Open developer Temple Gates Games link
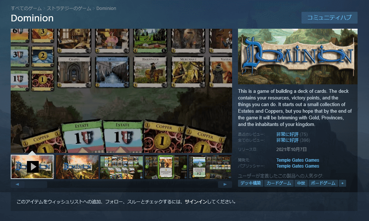This screenshot has height=221, width=369. (297, 160)
